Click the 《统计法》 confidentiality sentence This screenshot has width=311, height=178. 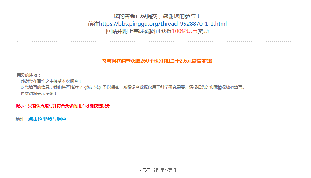click(x=132, y=87)
